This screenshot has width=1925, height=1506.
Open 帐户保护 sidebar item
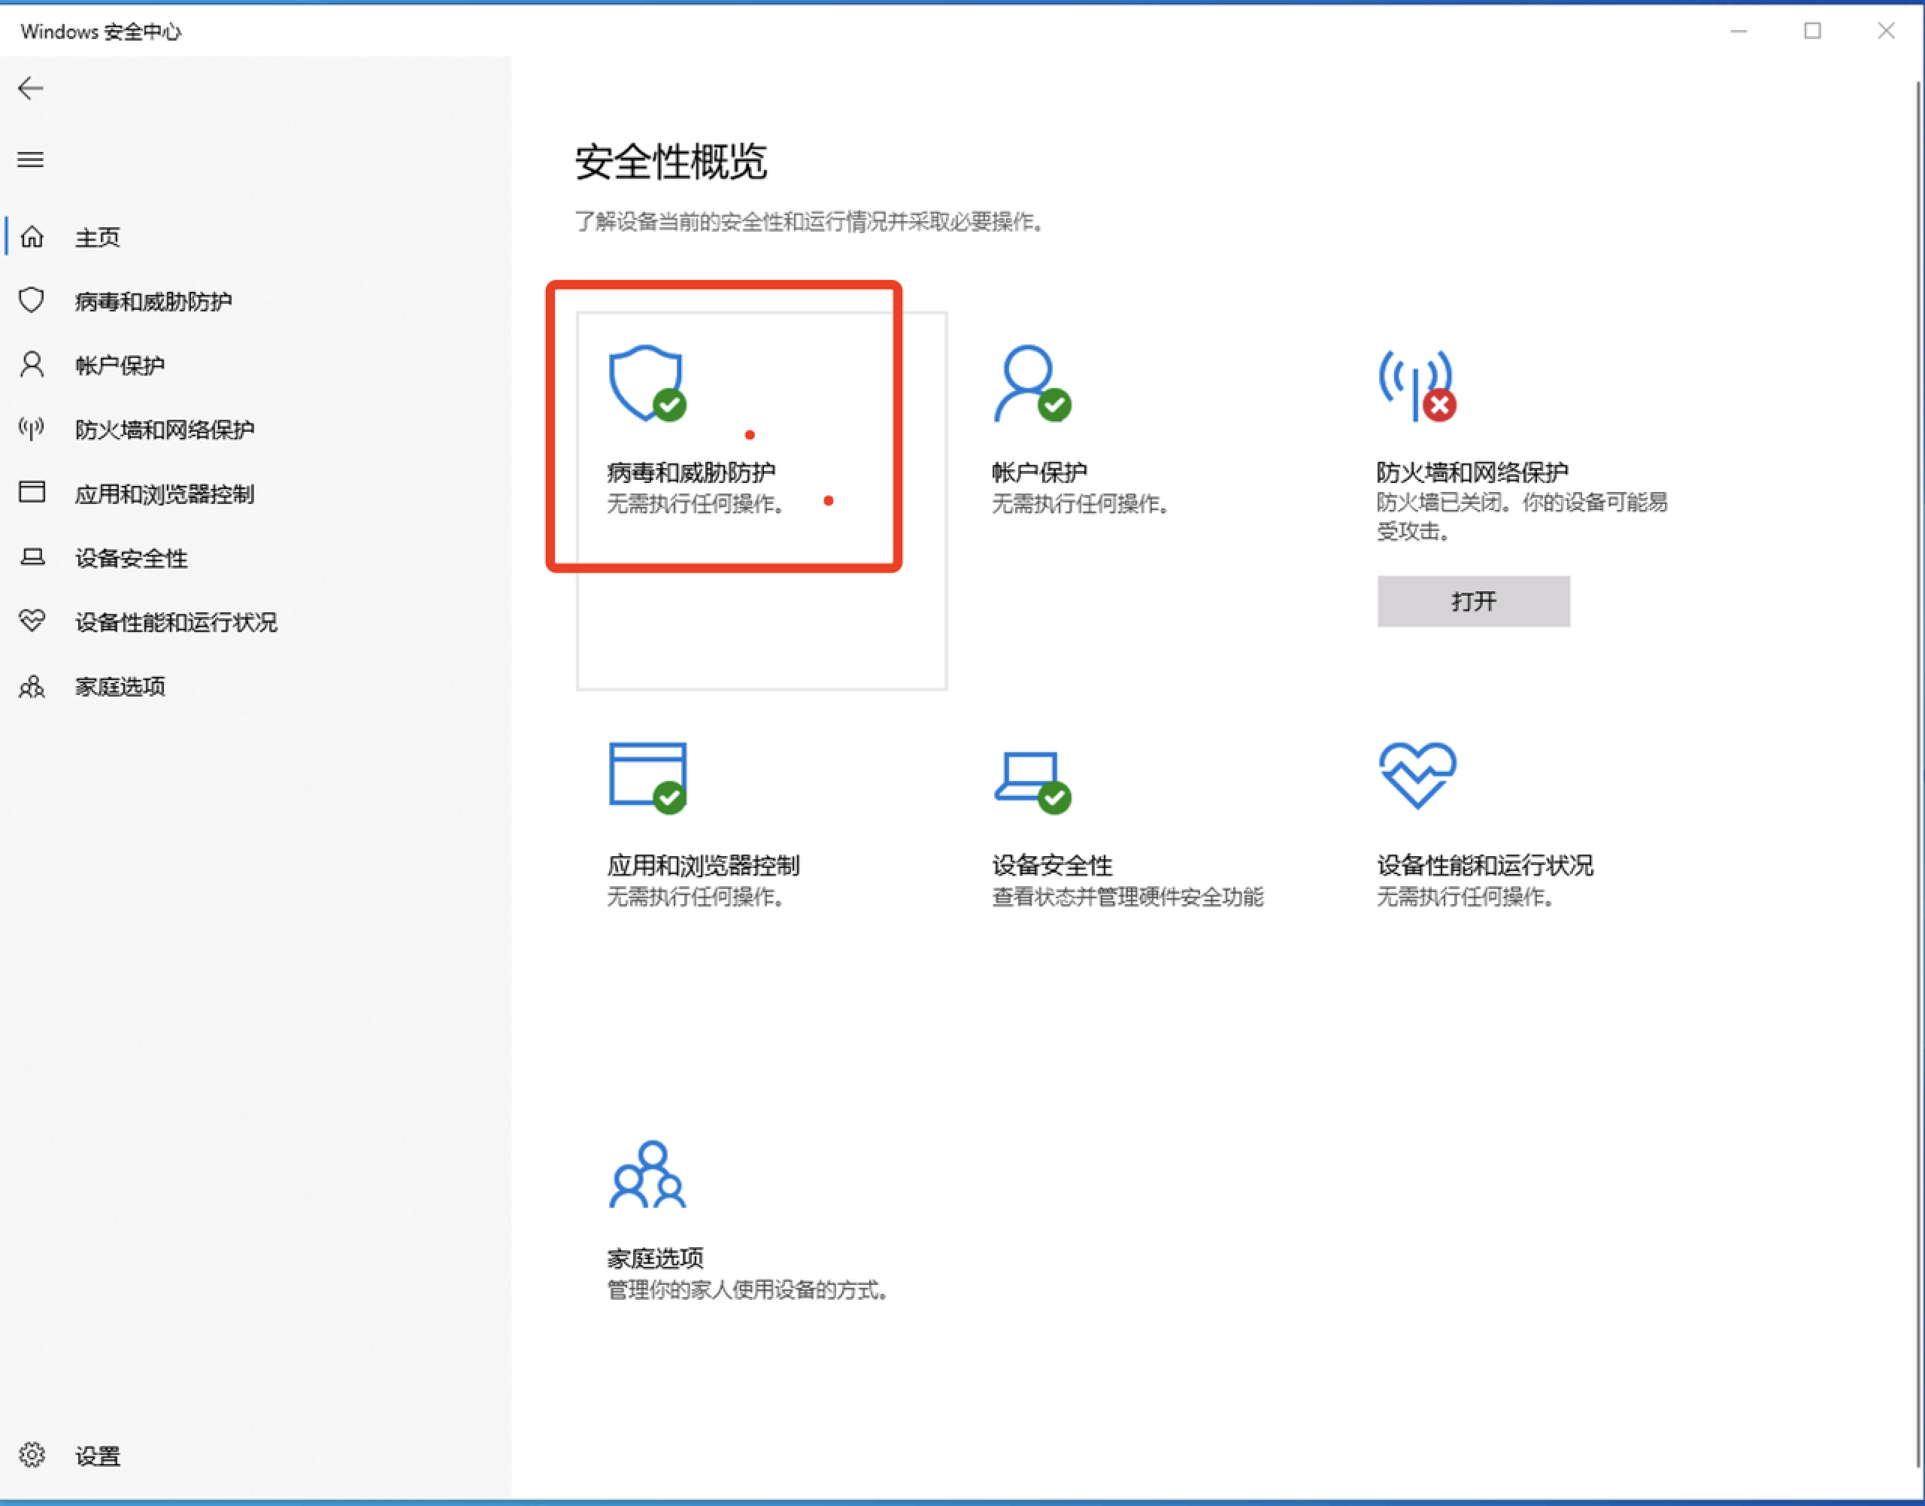coord(256,365)
